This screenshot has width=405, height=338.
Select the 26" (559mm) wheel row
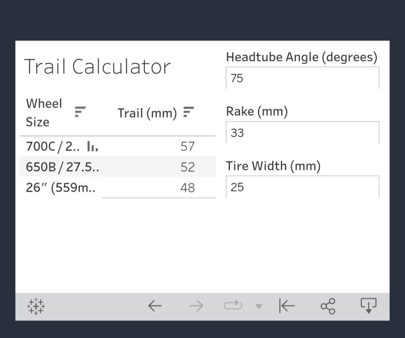(61, 188)
